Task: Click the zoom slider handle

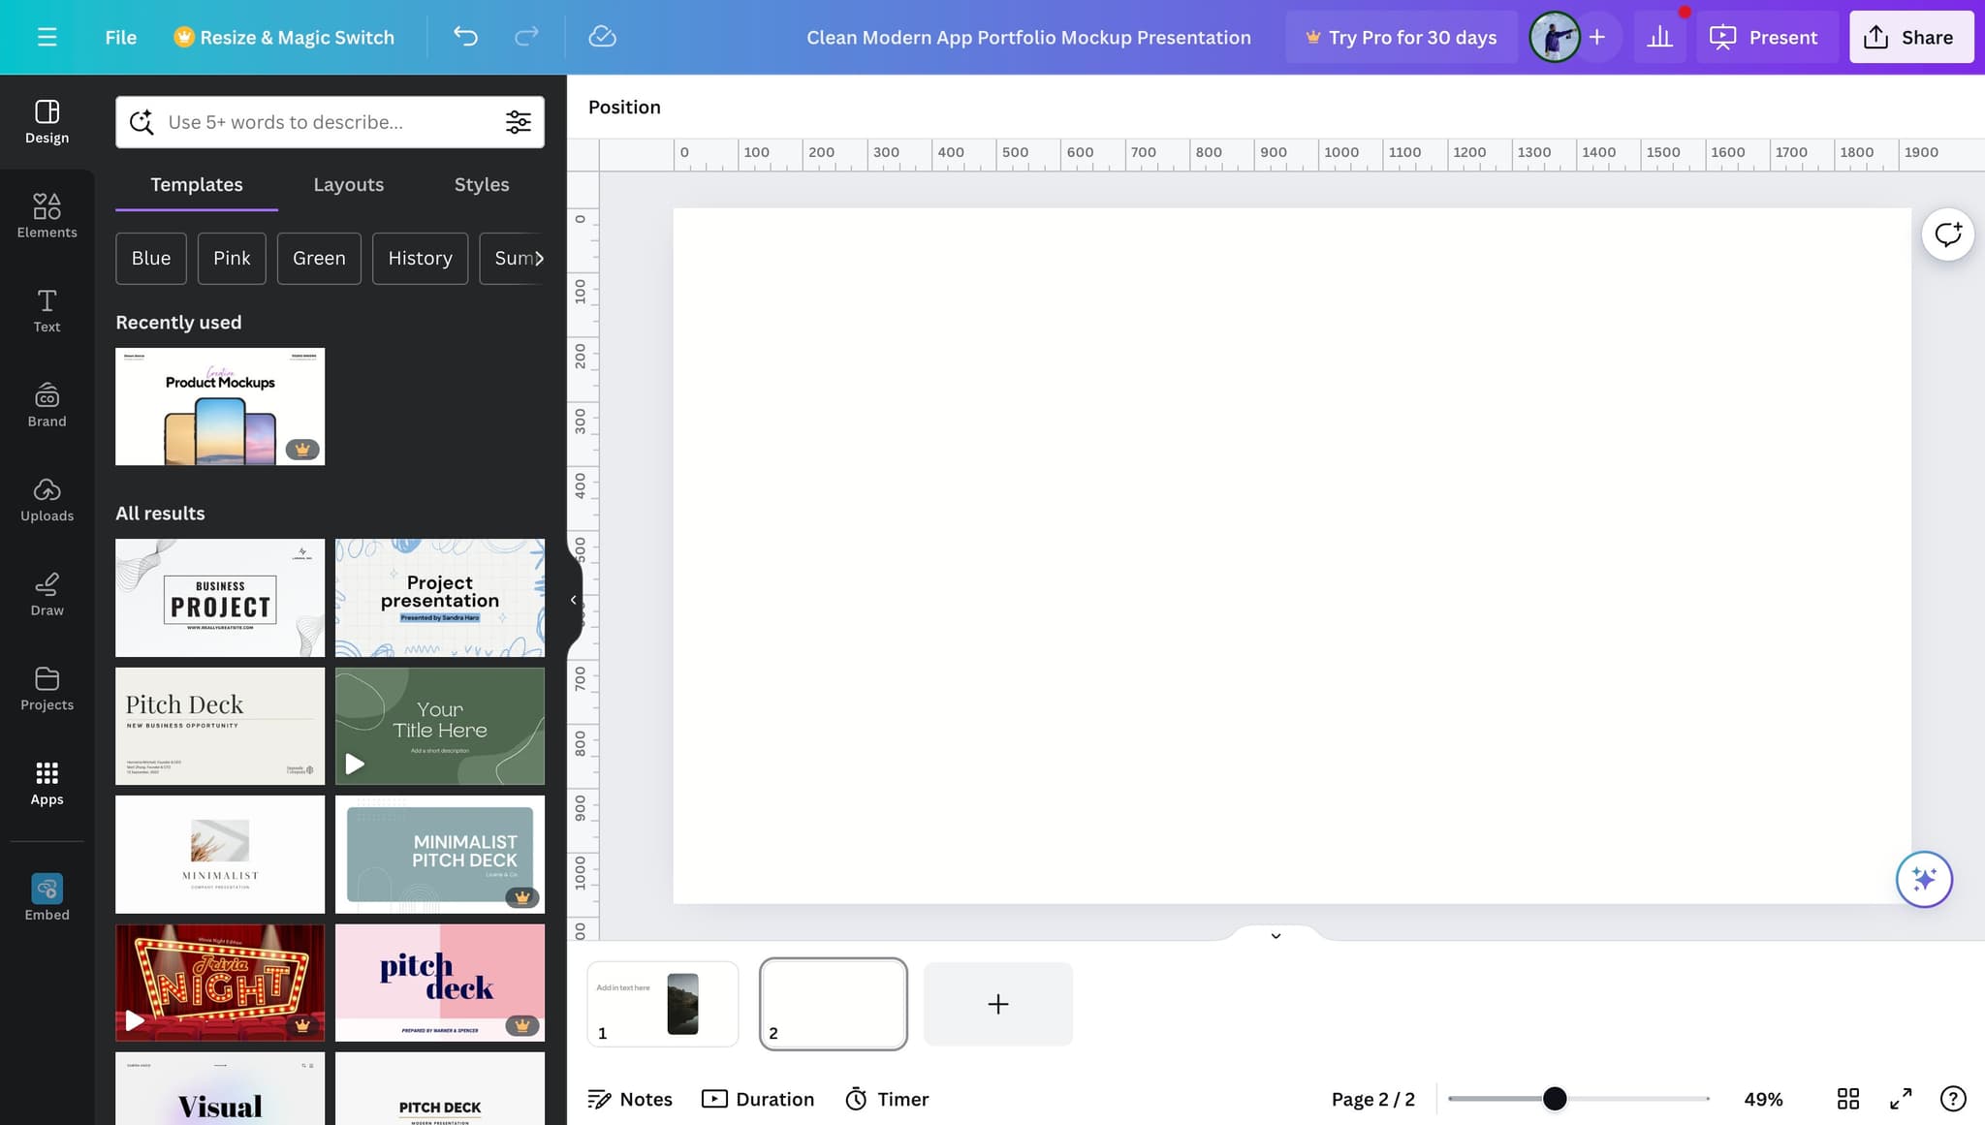Action: pos(1554,1098)
